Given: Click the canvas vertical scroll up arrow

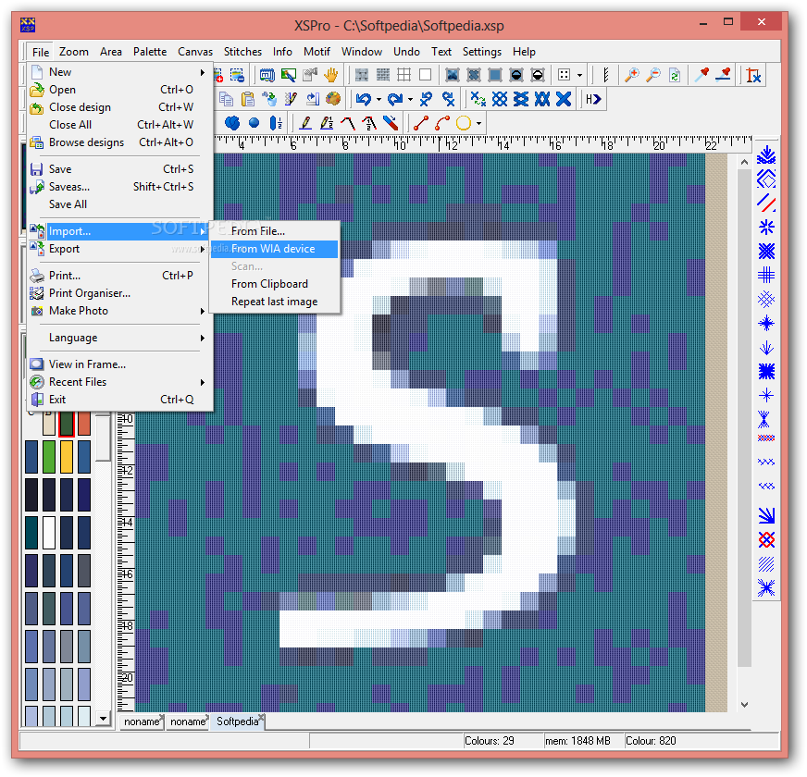Looking at the screenshot, I should [744, 162].
